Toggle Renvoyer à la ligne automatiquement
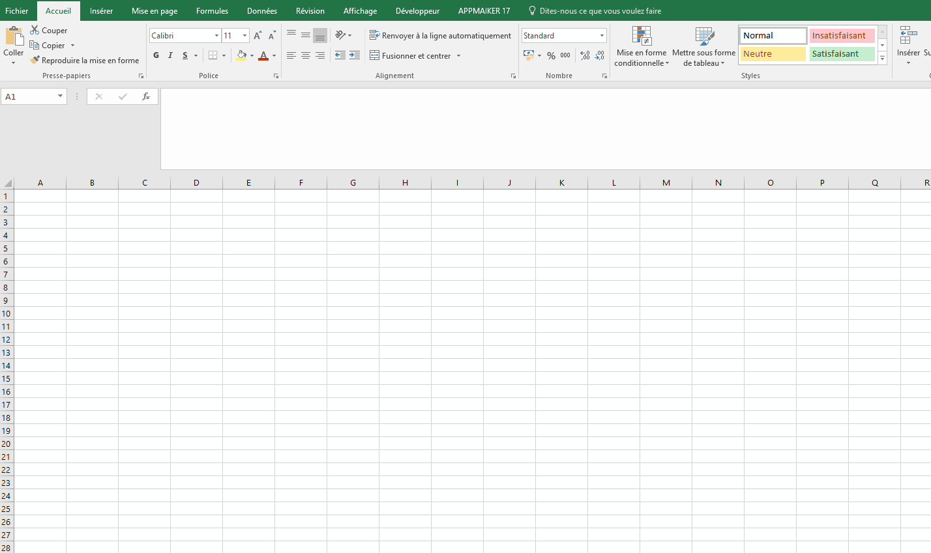The height and width of the screenshot is (553, 931). 440,36
